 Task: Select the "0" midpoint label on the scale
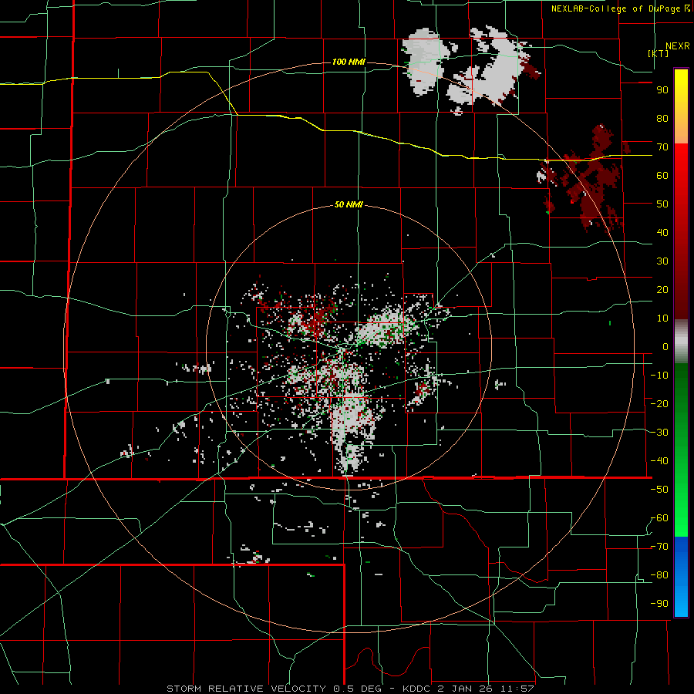[x=665, y=346]
